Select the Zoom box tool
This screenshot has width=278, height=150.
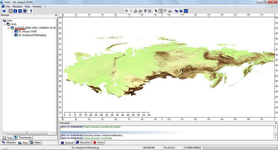pyautogui.click(x=161, y=11)
